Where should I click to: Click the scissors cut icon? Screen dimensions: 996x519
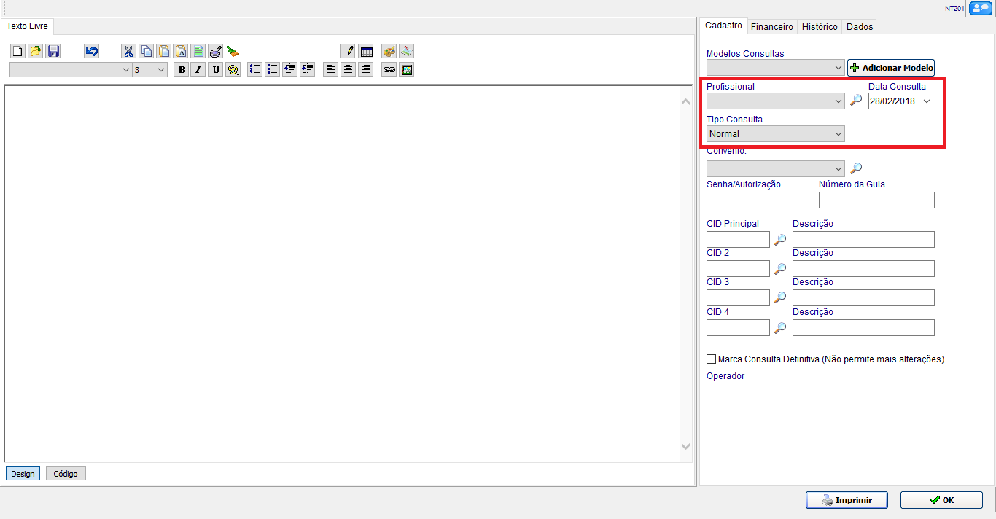(x=128, y=51)
